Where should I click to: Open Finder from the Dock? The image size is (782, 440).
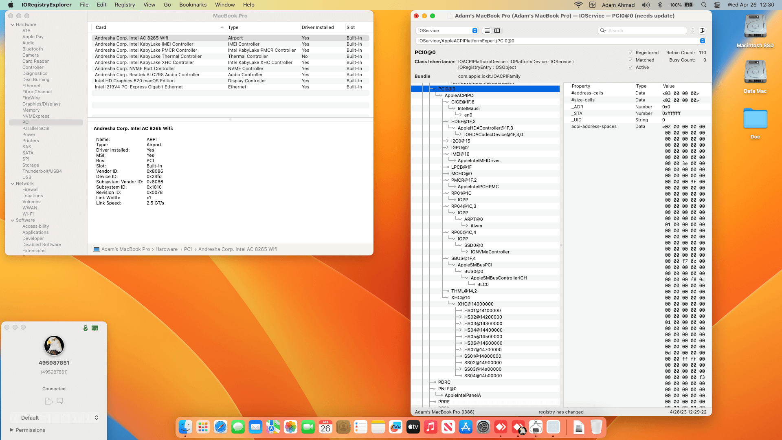click(185, 427)
